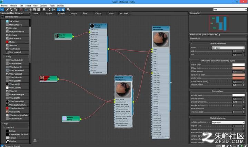Click the specular color swatch
Screen dimensions: 248x147
coord(238,95)
